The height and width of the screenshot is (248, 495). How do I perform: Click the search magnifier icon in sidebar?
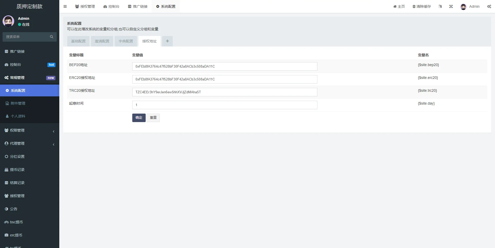(52, 37)
